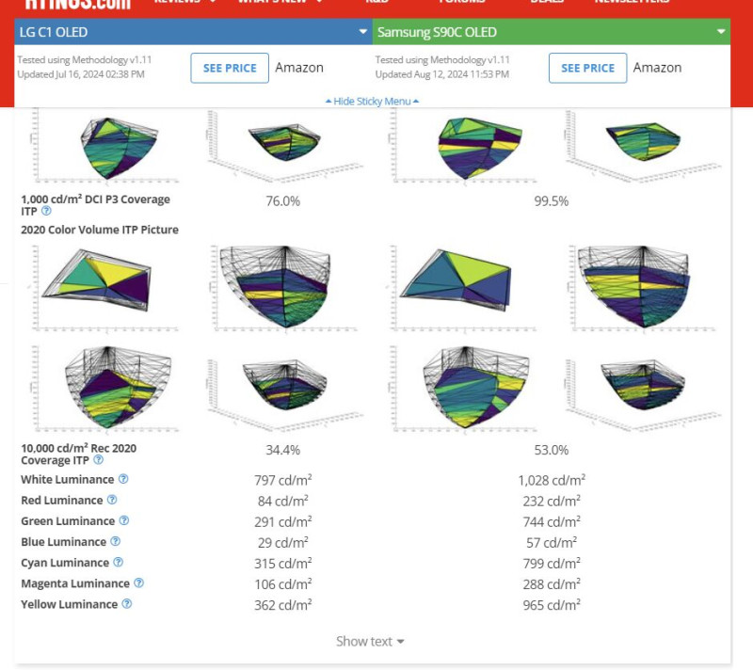Select the 232 cd/m² Red Luminance value
753x670 pixels.
pyautogui.click(x=552, y=501)
